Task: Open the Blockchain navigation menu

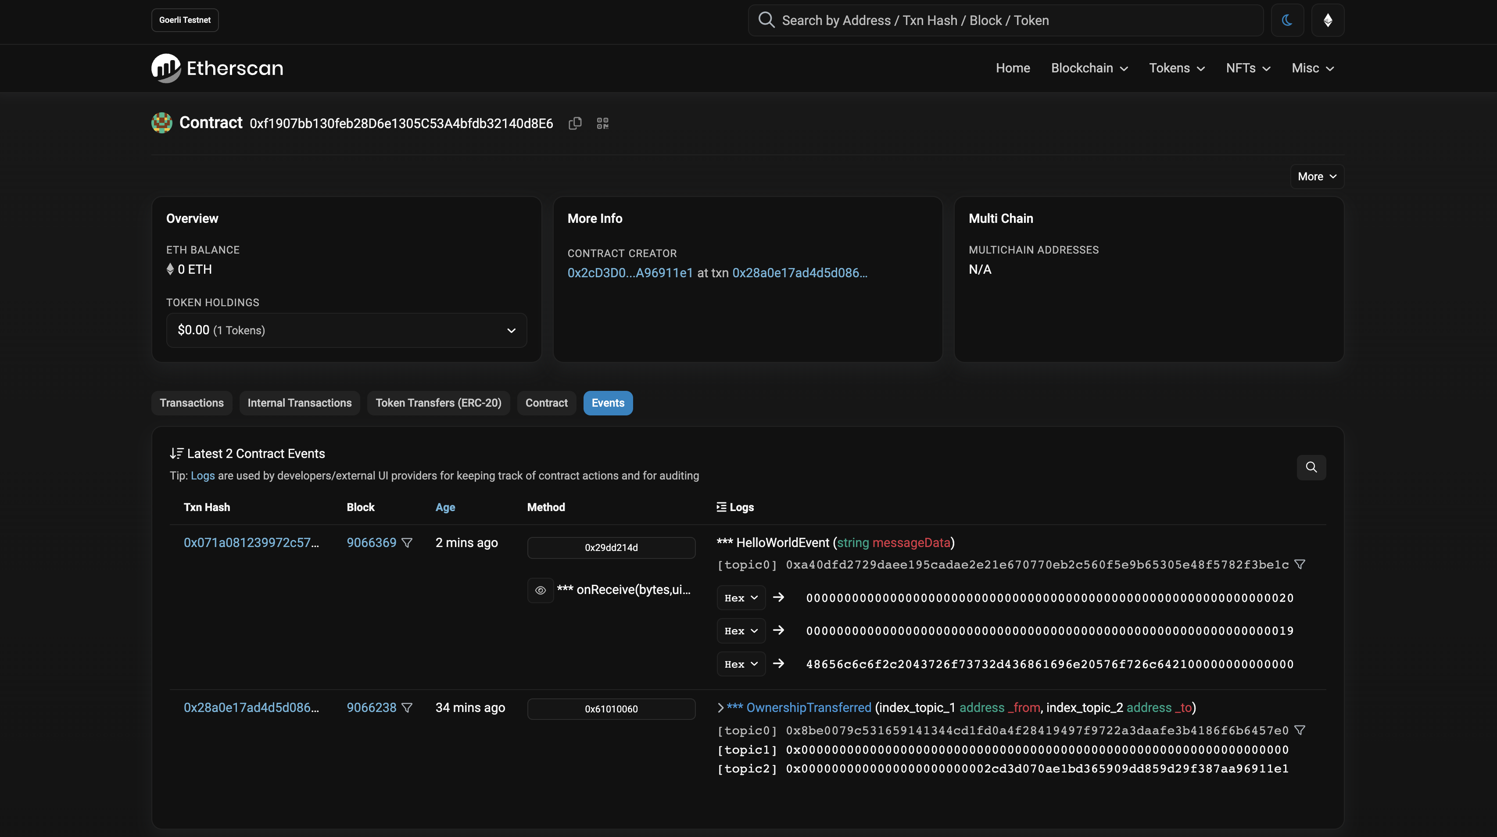Action: [x=1089, y=68]
